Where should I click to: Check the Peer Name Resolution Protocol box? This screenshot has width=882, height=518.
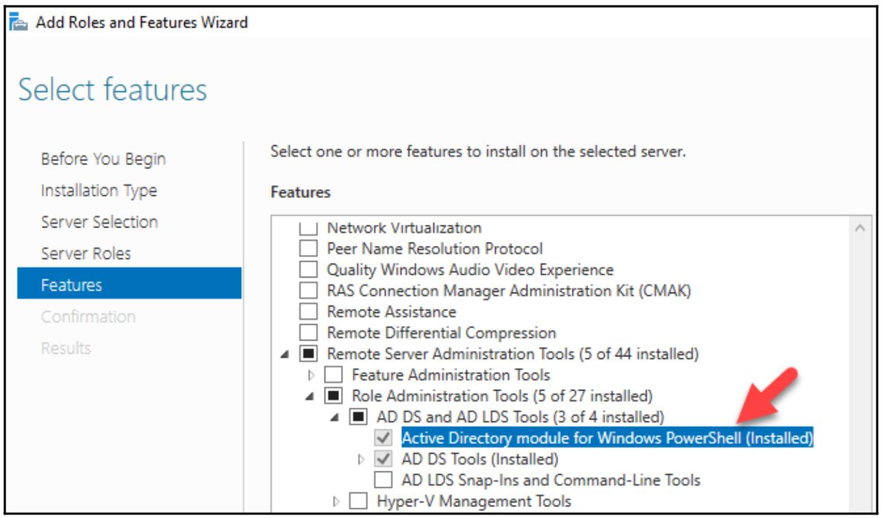310,249
